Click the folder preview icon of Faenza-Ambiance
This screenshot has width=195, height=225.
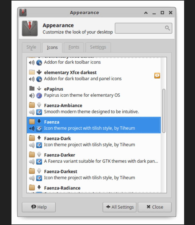[32, 105]
